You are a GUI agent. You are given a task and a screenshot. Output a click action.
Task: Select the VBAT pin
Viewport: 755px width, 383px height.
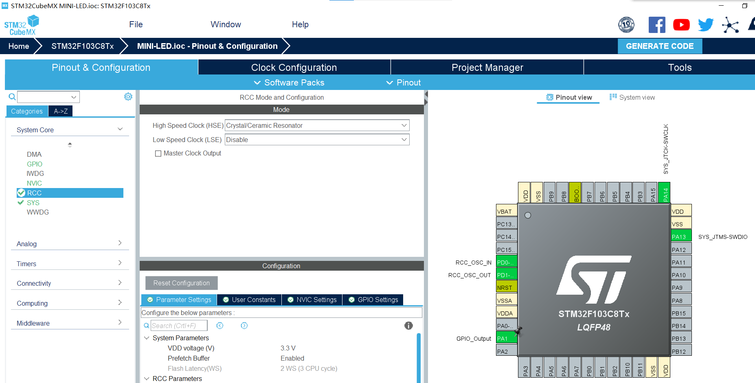pos(507,211)
